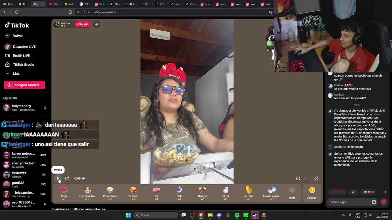Switch to the Kick browser tab
This screenshot has height=220, width=392.
coord(70,4)
